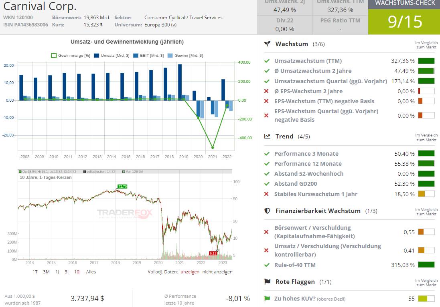Click the 'Umsatz- und Gewinnentwicklung (jährlich)' chart title
440x307 pixels.
point(127,42)
